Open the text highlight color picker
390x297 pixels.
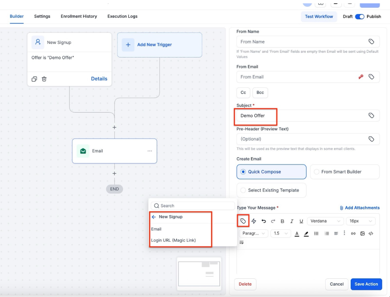point(306,234)
